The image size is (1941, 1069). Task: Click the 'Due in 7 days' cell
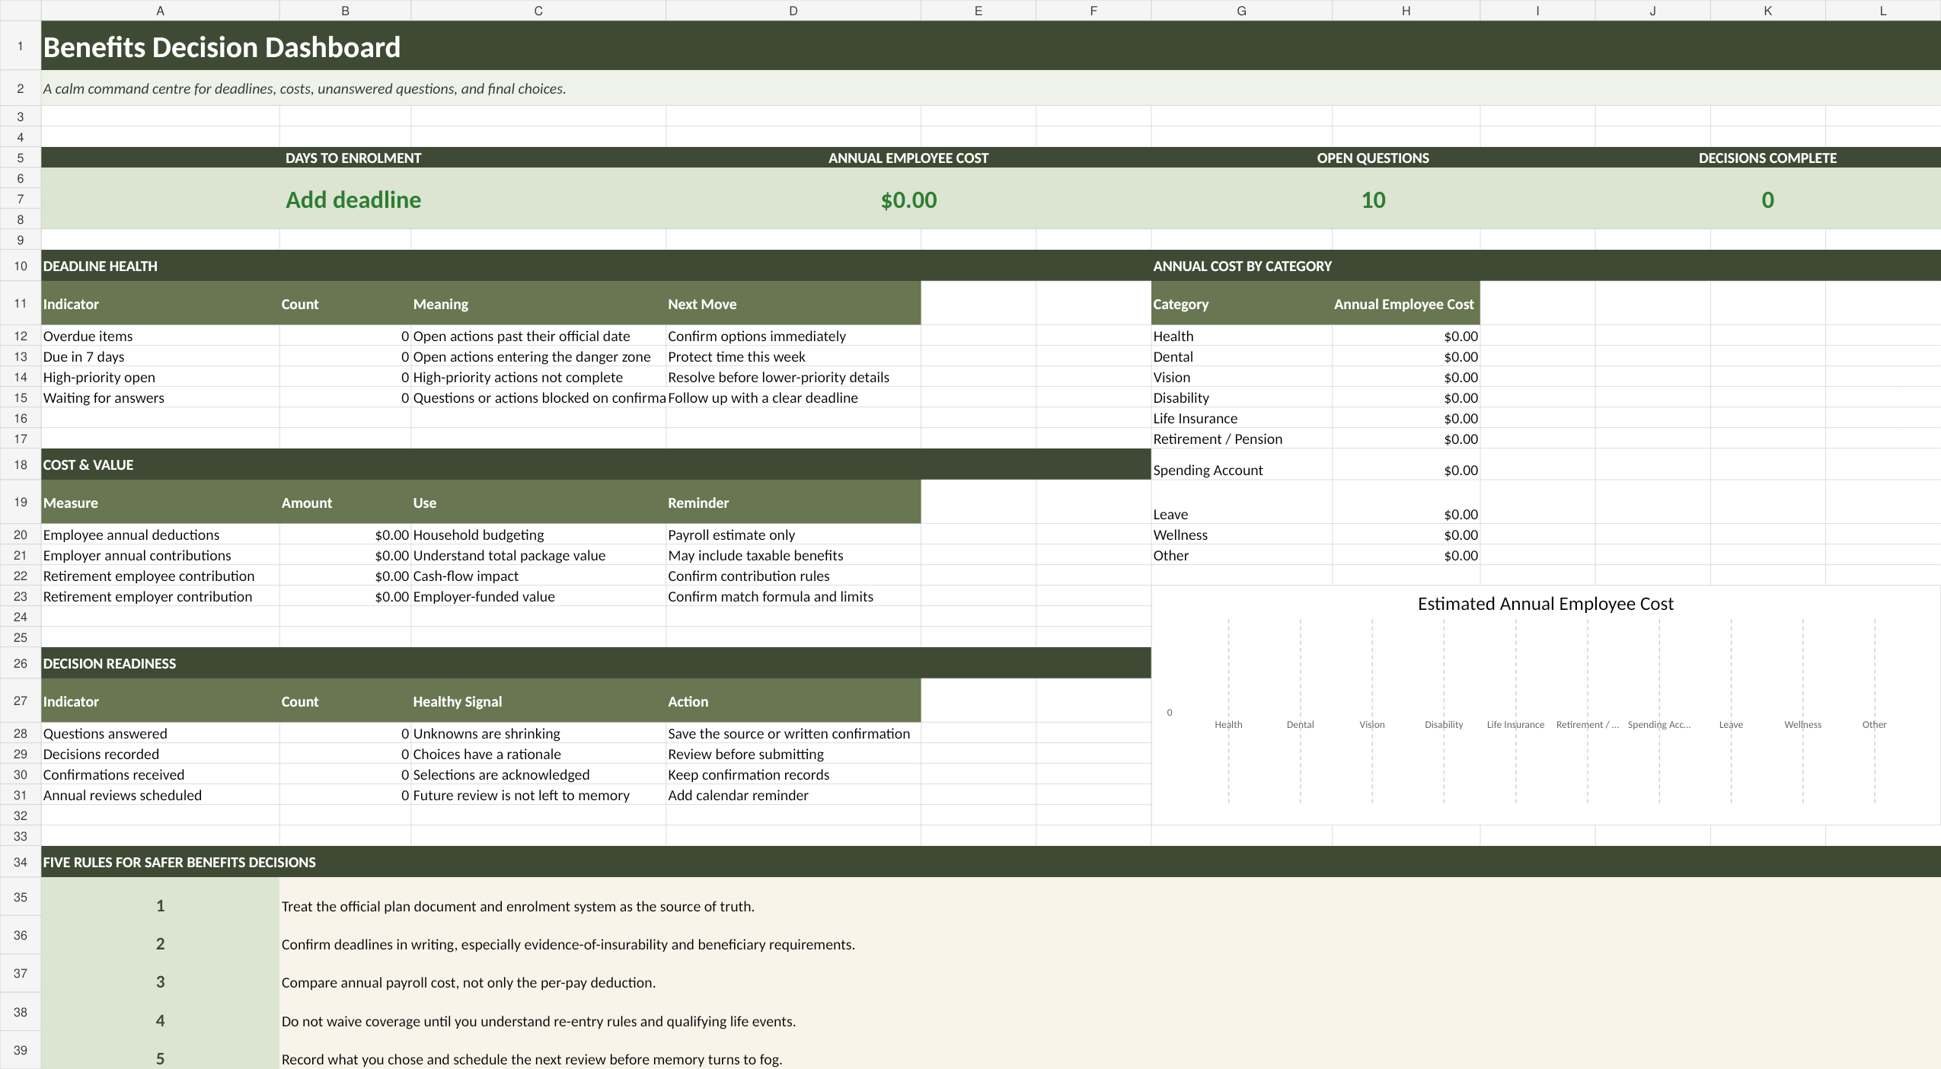[x=160, y=357]
